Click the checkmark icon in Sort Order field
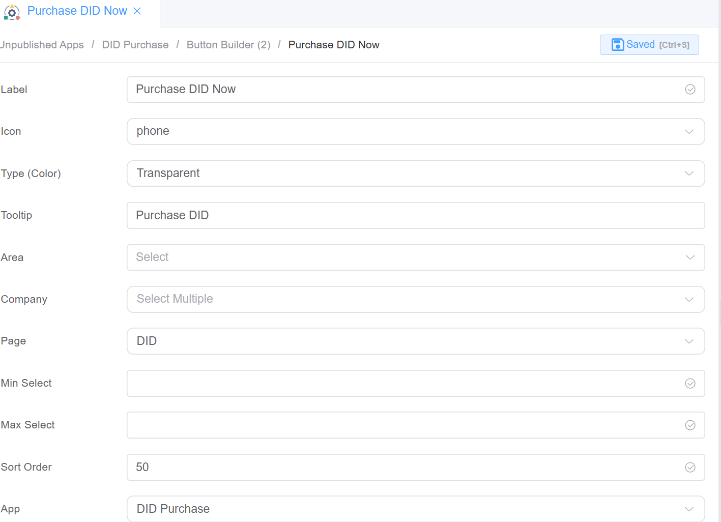Screen dimensions: 721x522 tap(690, 468)
